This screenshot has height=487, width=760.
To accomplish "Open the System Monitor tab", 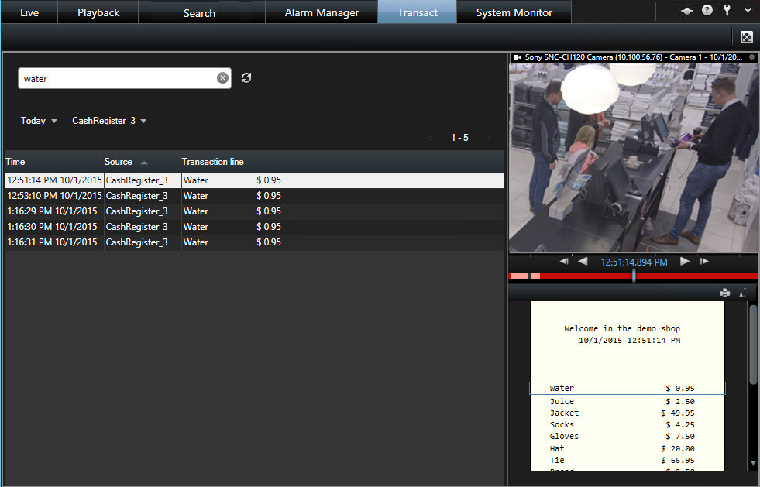I will (x=514, y=12).
